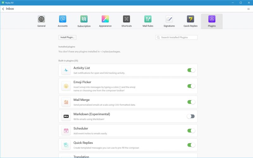Open the Signatures pen icon
This screenshot has height=158, width=253.
tap(169, 19)
